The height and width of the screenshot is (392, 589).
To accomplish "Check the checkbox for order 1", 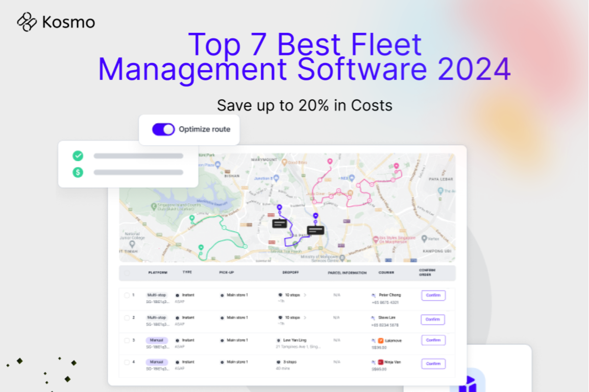I will coord(127,294).
